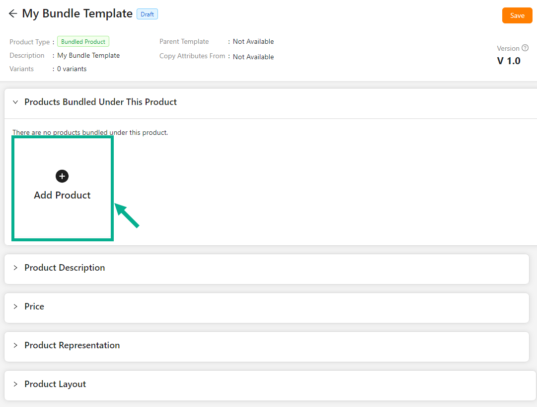Image resolution: width=537 pixels, height=407 pixels.
Task: Click the Copy Attributes From Not Available value
Action: coord(253,57)
